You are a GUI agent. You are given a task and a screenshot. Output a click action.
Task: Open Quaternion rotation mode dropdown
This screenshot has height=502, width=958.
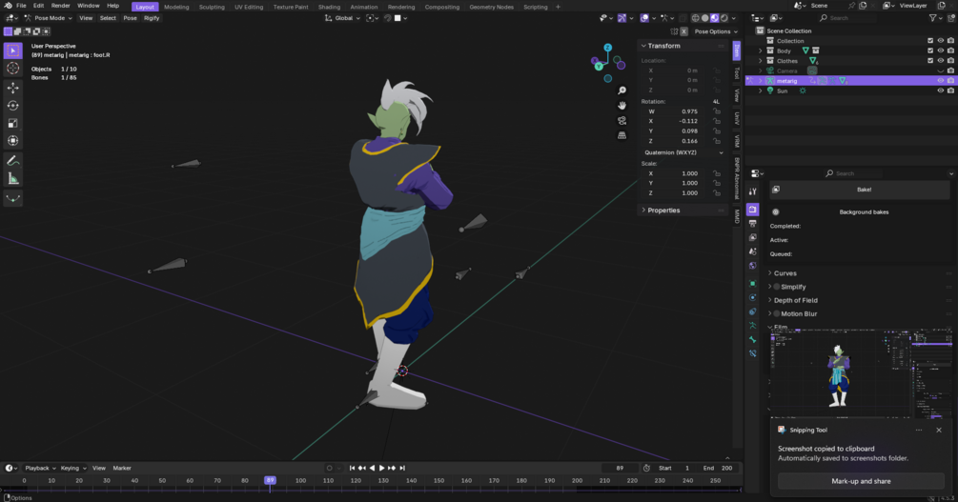tap(683, 152)
